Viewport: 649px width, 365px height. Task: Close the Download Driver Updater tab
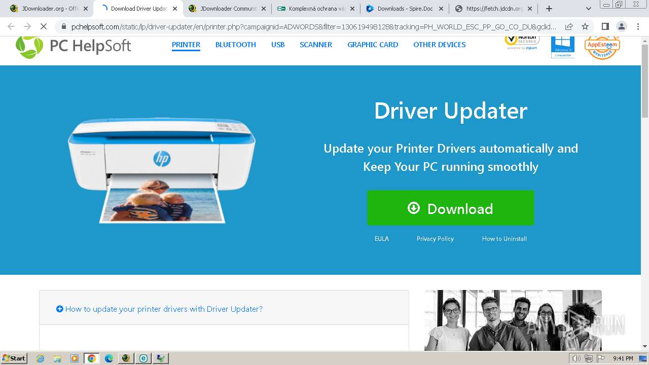tap(175, 9)
